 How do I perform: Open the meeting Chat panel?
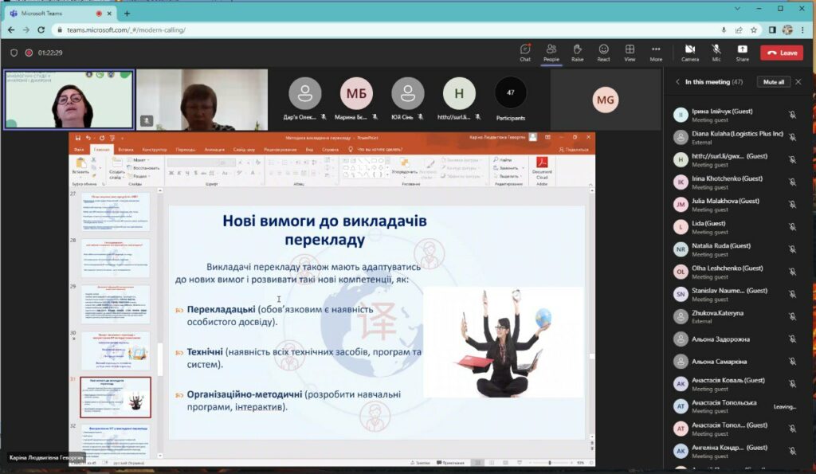[525, 52]
